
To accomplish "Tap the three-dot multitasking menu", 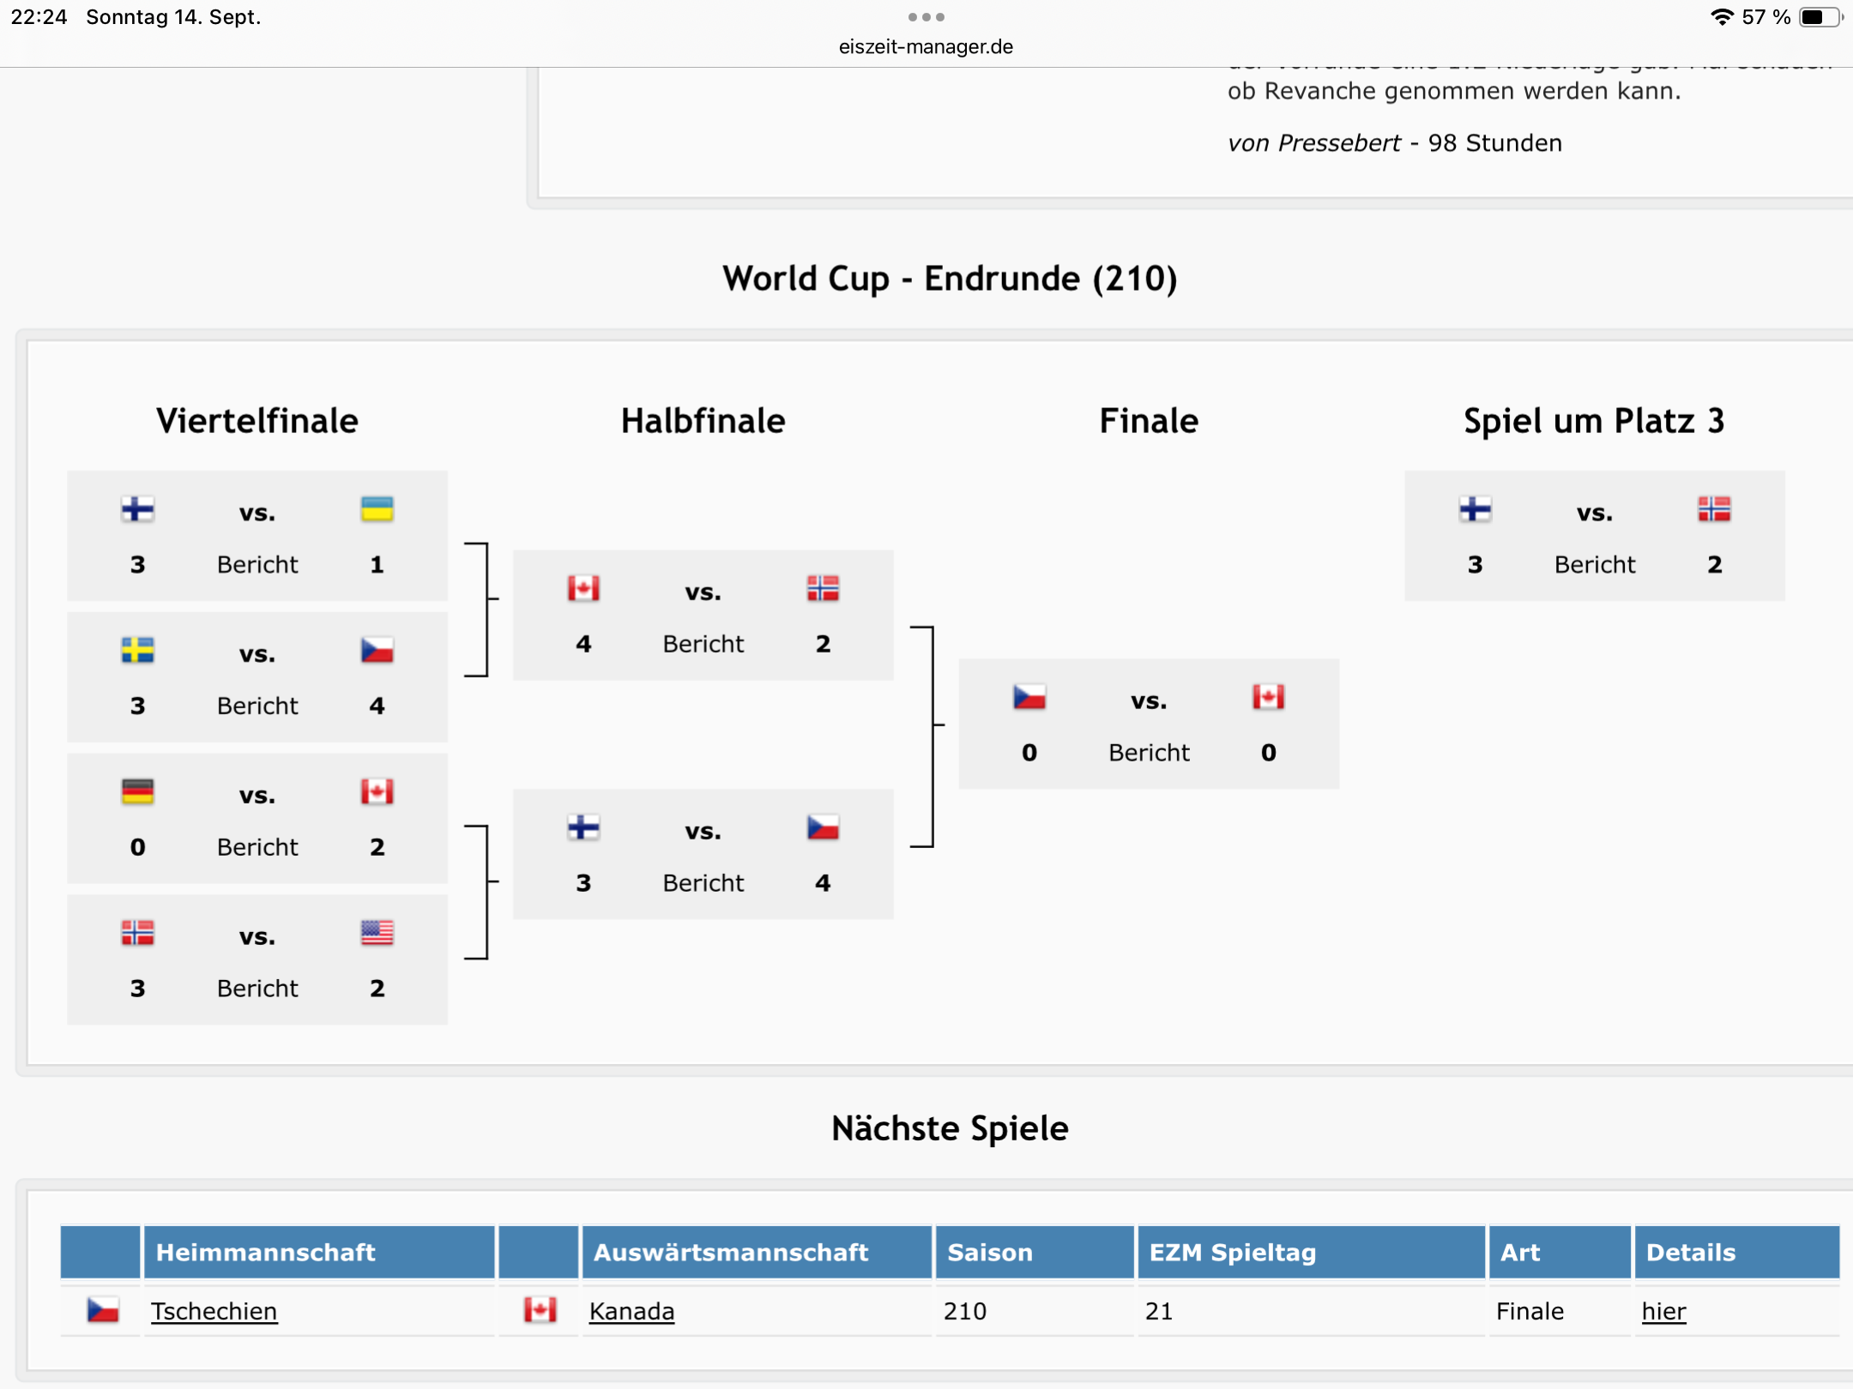I will click(926, 17).
